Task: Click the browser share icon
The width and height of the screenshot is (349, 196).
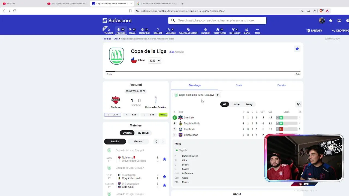Action: 314,11
